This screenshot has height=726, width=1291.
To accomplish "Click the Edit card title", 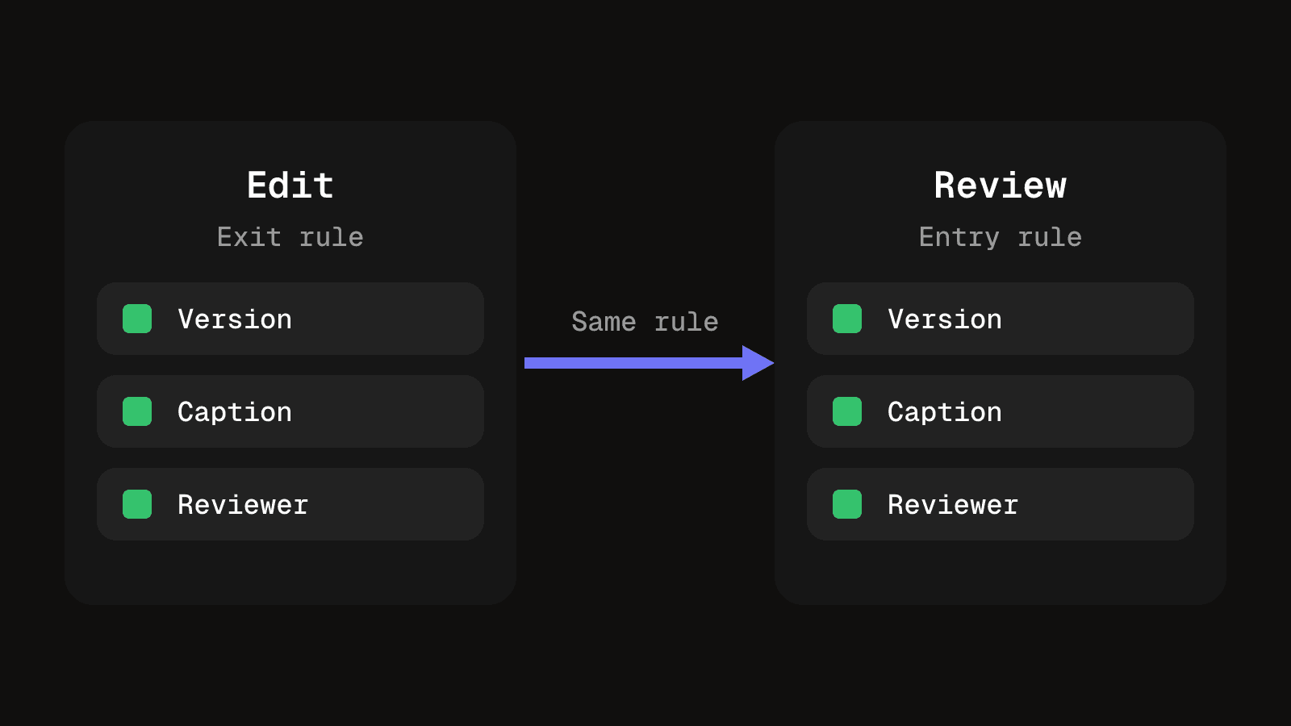I will point(290,186).
